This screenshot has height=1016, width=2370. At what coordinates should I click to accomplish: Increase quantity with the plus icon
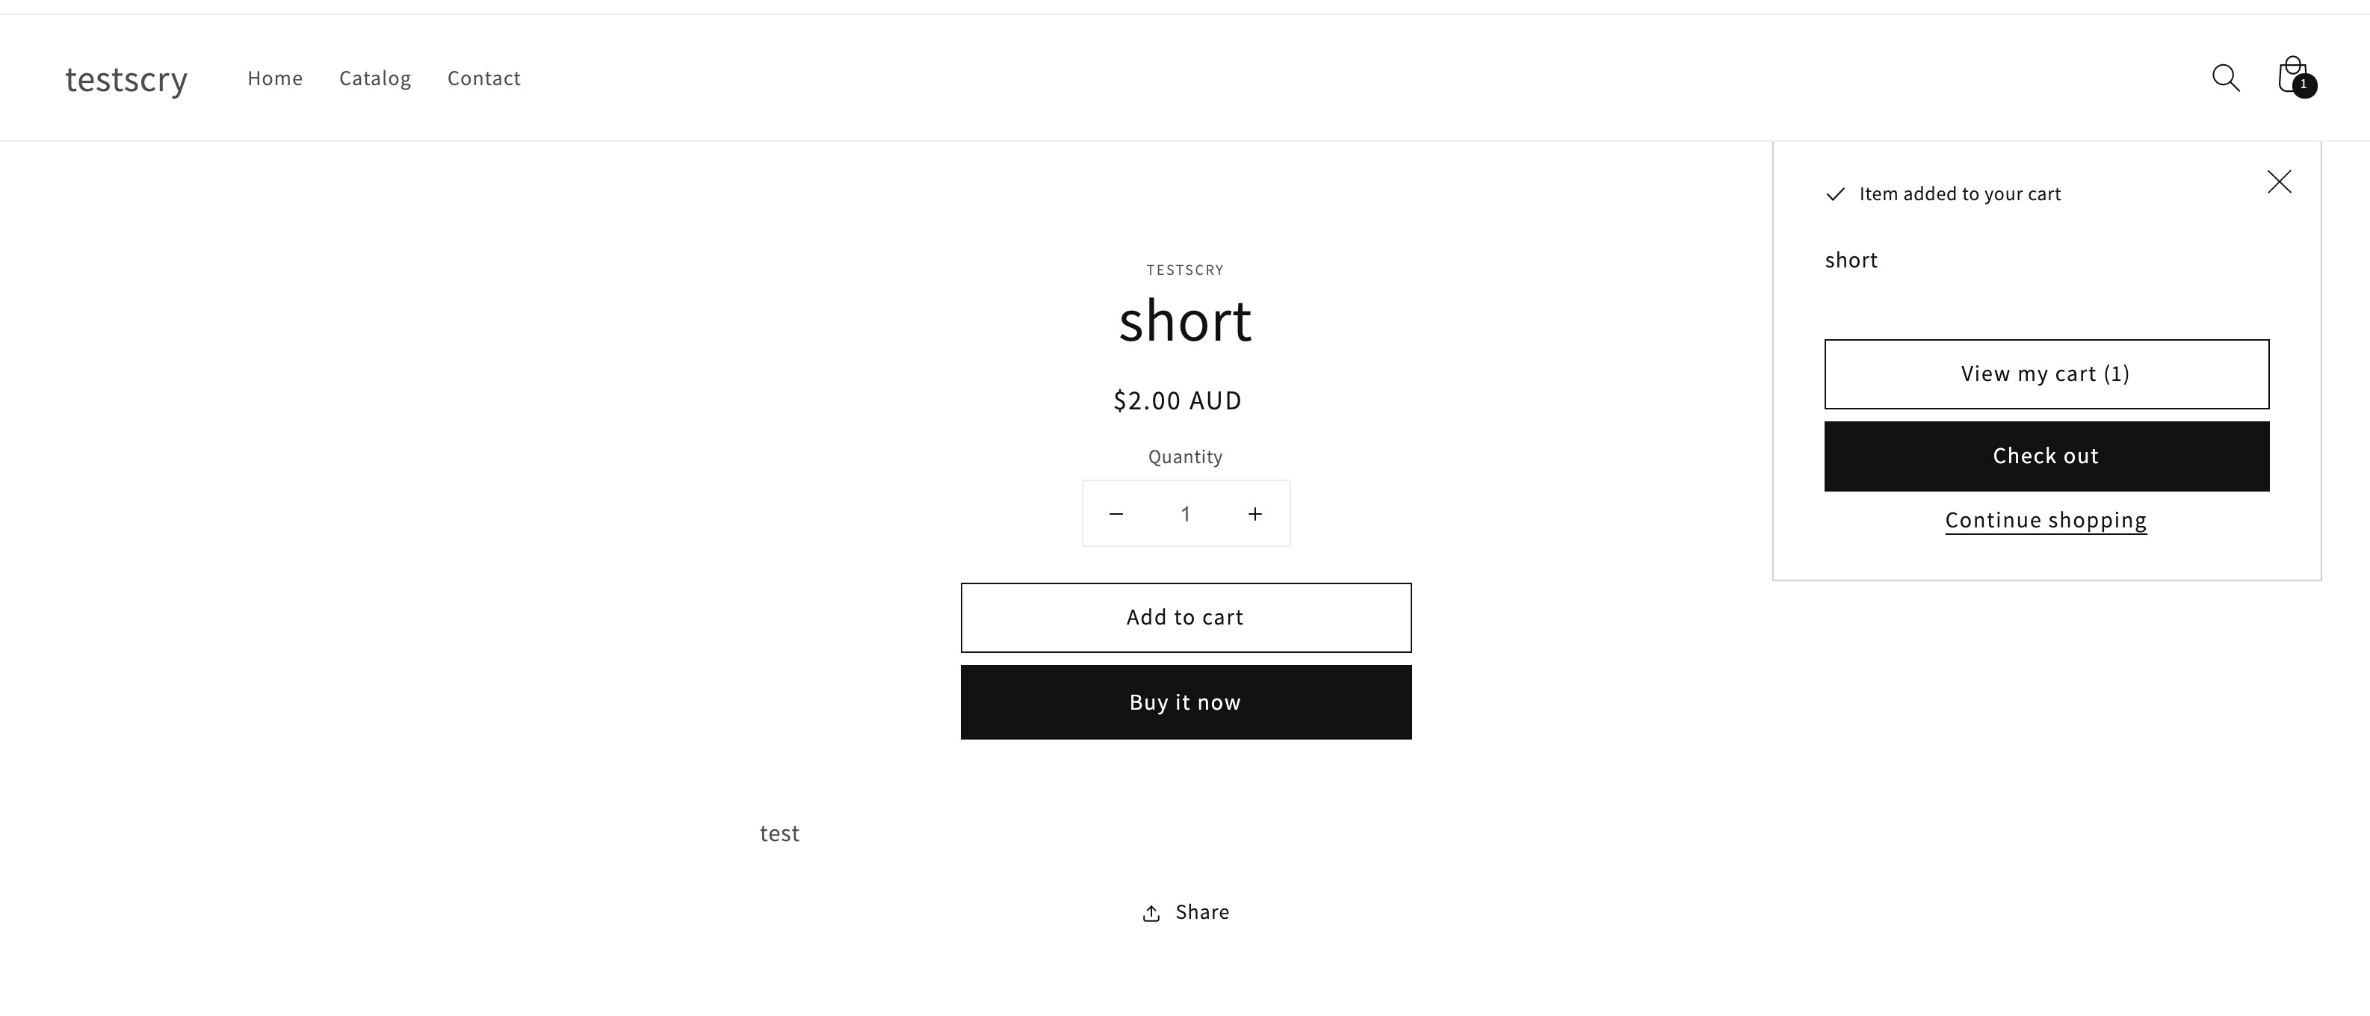click(1255, 515)
